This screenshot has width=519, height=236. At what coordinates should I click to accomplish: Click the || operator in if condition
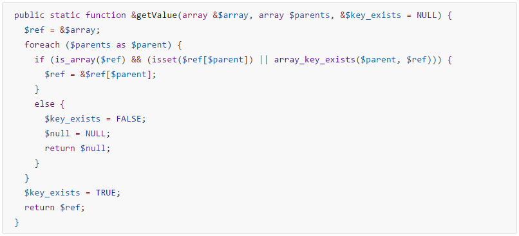(263, 60)
